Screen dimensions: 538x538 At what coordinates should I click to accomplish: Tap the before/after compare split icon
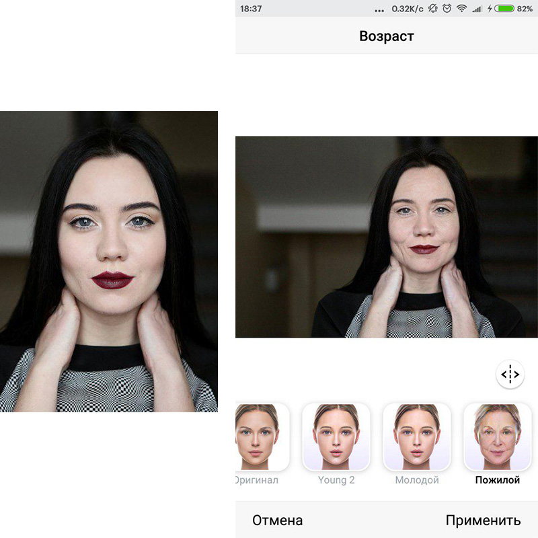point(510,374)
